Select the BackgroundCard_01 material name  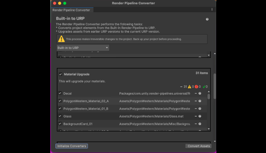(x=78, y=124)
